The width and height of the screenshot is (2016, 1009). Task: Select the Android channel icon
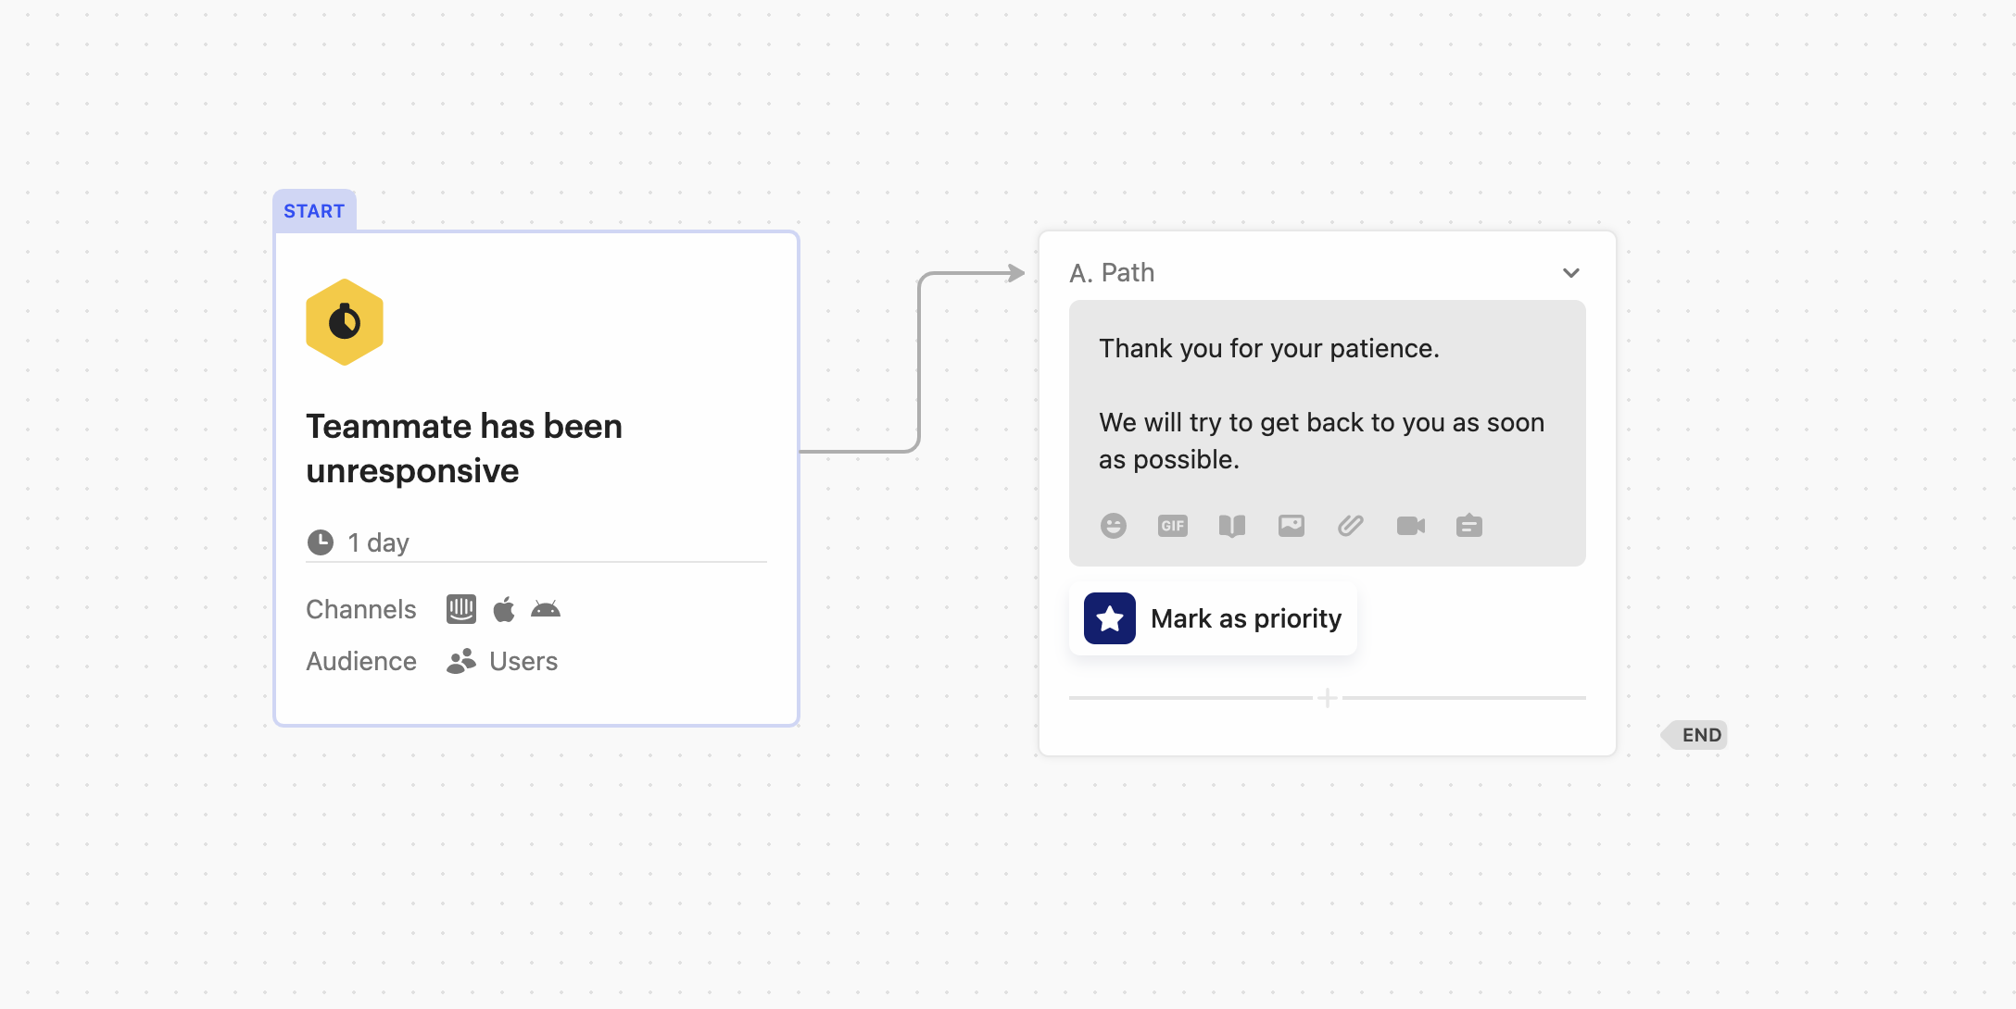pyautogui.click(x=546, y=609)
